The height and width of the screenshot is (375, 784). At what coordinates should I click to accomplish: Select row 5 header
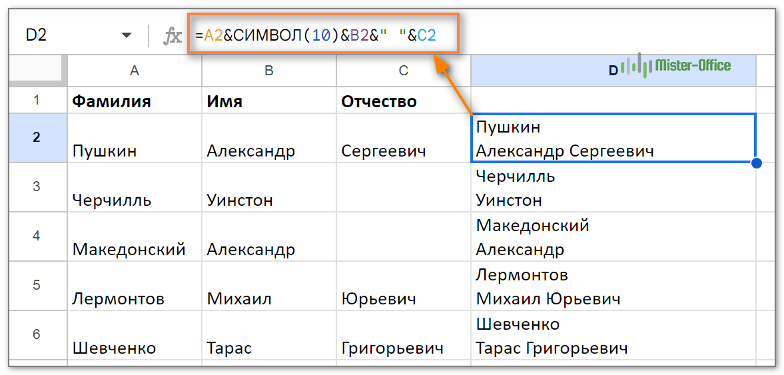click(x=38, y=286)
